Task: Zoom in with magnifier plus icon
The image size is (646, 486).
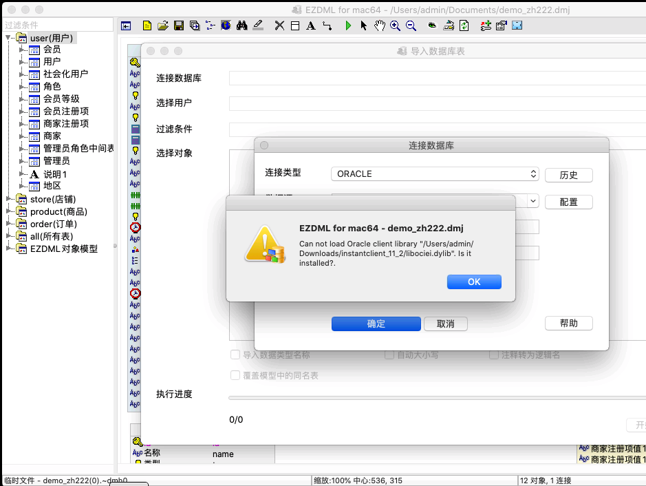Action: point(395,25)
